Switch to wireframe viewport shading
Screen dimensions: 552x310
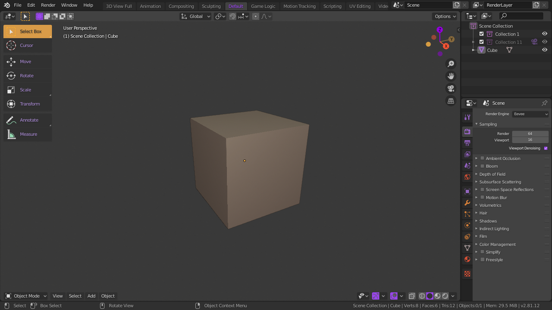pos(422,296)
